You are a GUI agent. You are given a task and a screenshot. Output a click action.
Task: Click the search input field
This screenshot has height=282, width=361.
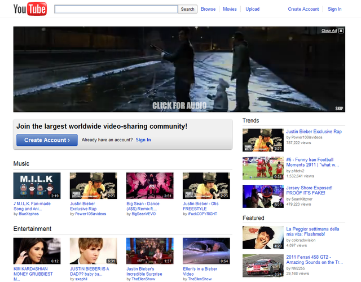pos(116,9)
